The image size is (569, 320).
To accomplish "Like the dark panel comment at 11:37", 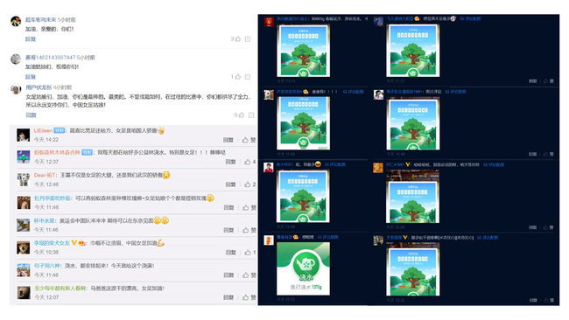I will 545,81.
